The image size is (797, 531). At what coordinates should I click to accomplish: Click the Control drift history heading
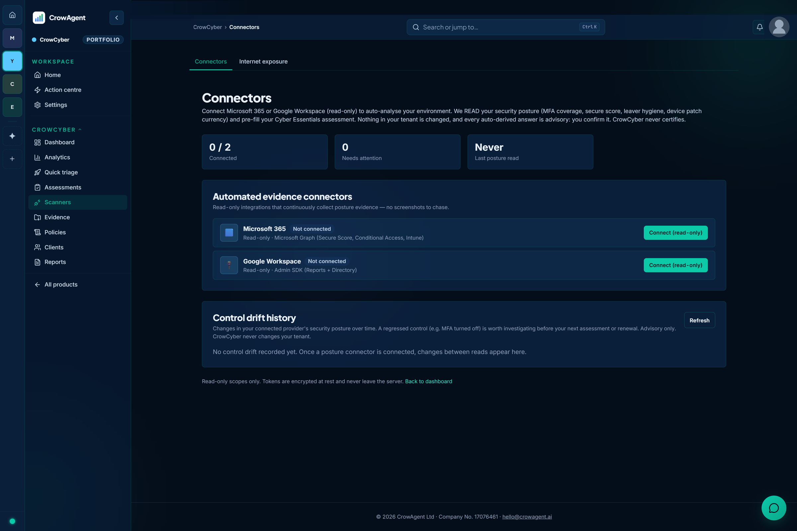(x=254, y=318)
